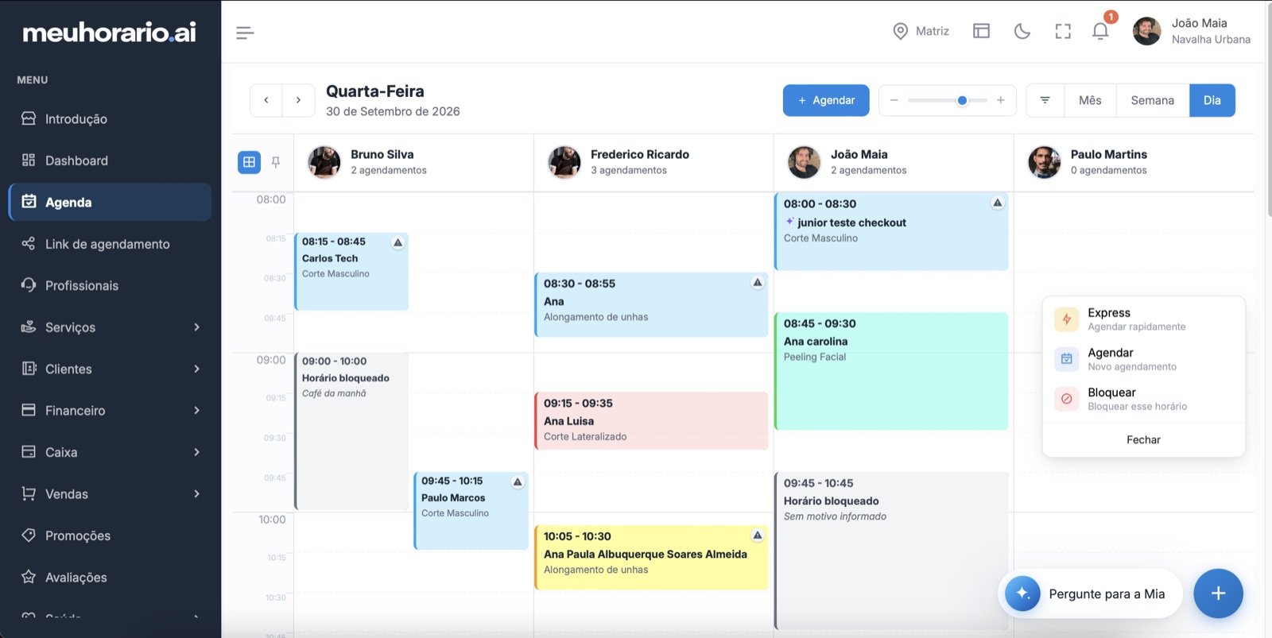Expand the Serviços submenu chevron

click(x=196, y=327)
